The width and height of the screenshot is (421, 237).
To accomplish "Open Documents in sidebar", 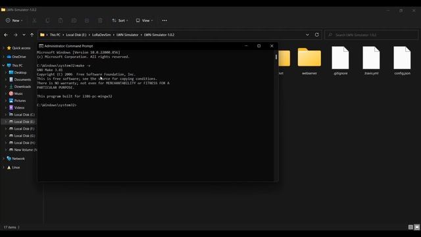I will coord(22,80).
